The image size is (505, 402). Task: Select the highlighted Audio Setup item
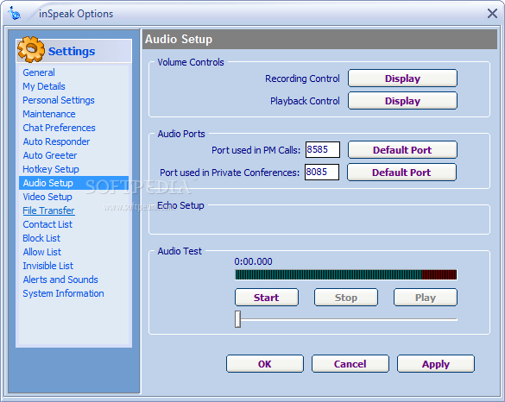click(73, 183)
